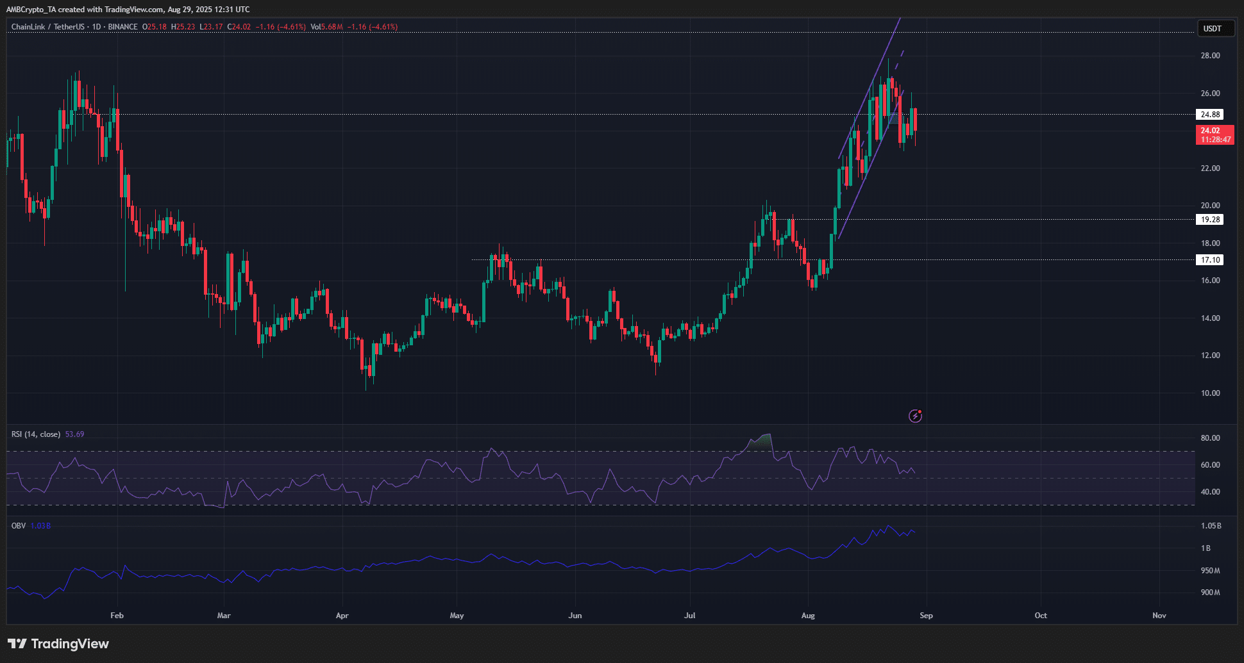Screen dimensions: 1244x663
Task: Click the Feb label on the time axis
Action: [117, 616]
